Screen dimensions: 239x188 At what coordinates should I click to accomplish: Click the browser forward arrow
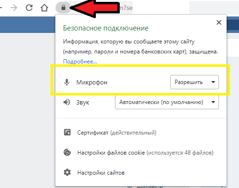(14, 8)
